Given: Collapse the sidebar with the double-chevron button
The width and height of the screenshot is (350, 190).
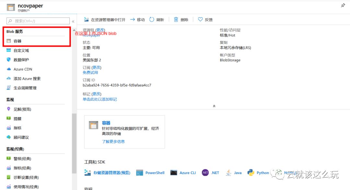Looking at the screenshot, I should pos(73,21).
